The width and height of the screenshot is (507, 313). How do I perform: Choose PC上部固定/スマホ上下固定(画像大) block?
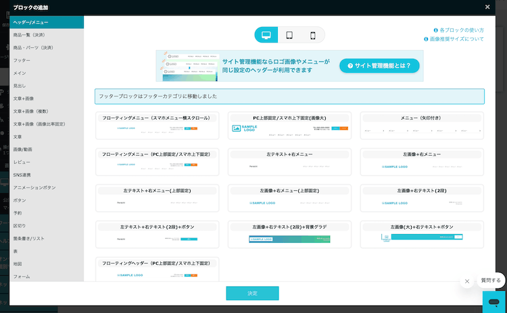[289, 125]
